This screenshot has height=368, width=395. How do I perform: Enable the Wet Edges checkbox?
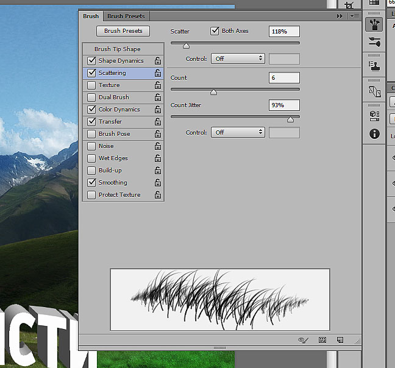pos(91,158)
